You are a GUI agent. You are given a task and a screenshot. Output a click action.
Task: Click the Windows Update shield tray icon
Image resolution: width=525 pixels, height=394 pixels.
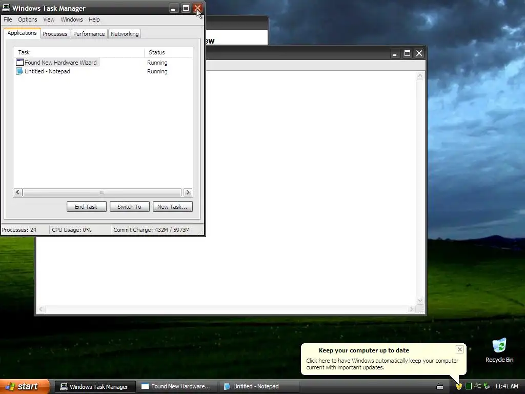click(459, 386)
